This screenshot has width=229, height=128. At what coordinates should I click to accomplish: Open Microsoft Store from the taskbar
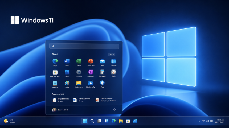(128, 121)
